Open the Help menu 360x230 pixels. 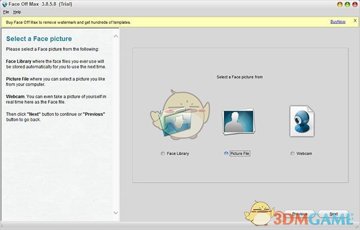pyautogui.click(x=17, y=12)
